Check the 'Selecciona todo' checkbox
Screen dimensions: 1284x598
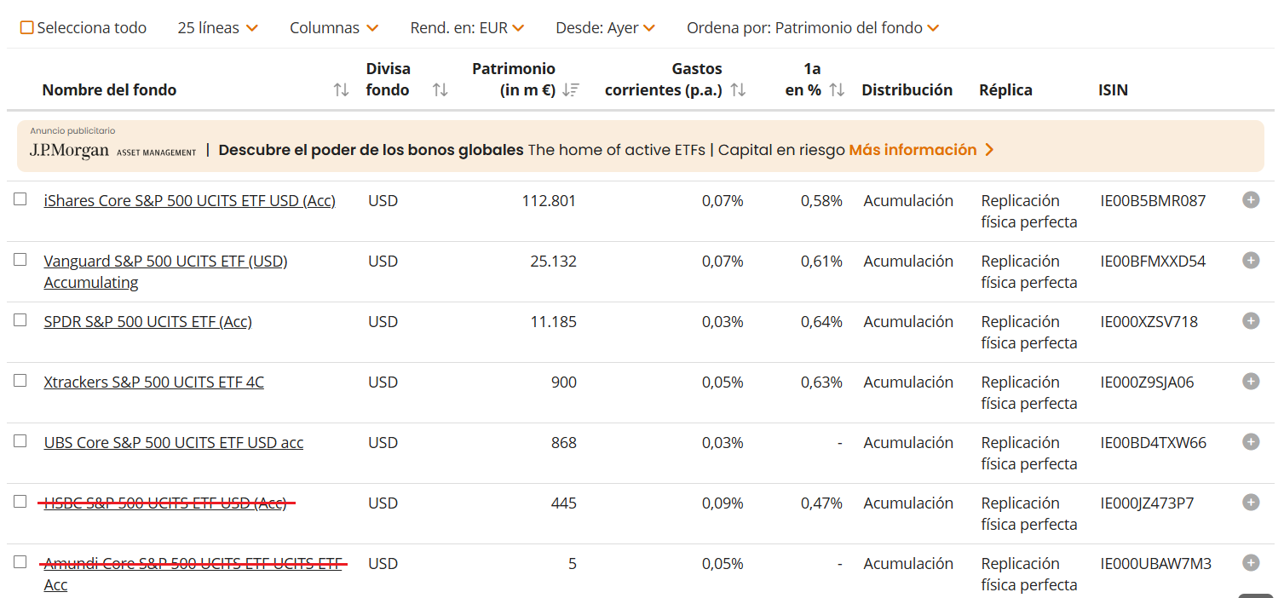[26, 28]
